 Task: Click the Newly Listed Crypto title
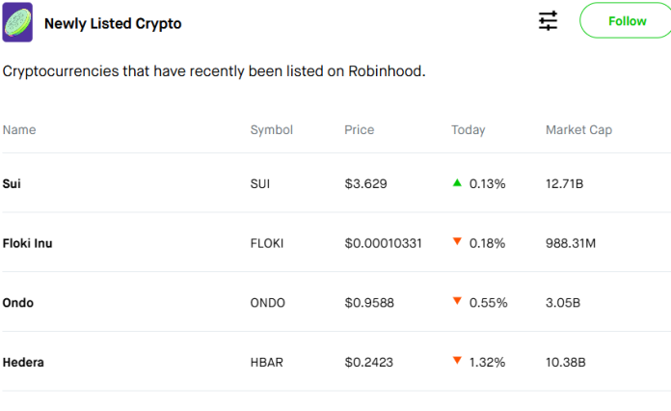pos(113,23)
